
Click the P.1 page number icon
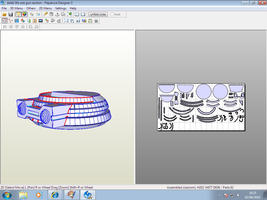[x=78, y=21]
